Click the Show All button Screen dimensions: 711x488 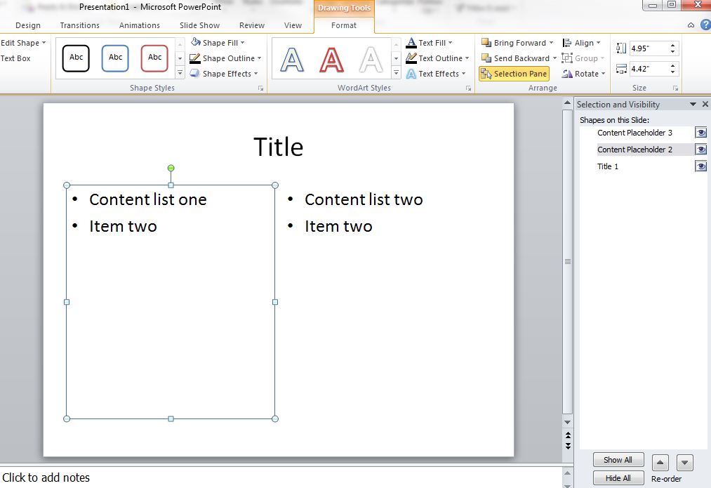click(618, 459)
